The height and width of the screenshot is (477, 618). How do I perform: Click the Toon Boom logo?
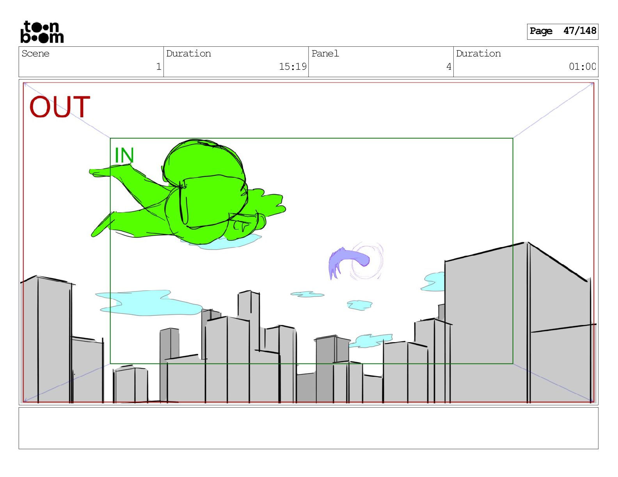(42, 32)
